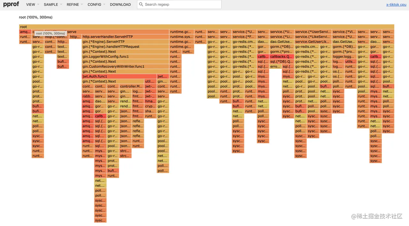Select the wide serve frame below root
The height and width of the screenshot is (226, 409).
pos(107,32)
